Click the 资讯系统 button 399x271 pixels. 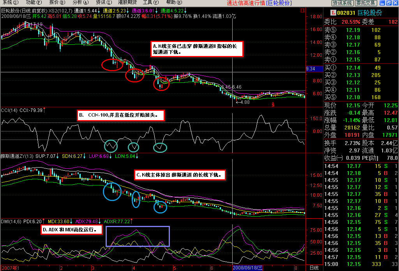click(x=342, y=3)
